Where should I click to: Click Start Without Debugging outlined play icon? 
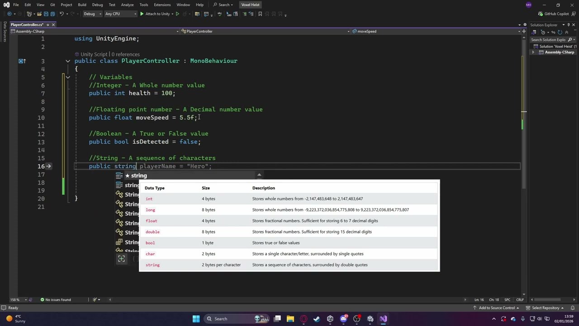(x=177, y=14)
